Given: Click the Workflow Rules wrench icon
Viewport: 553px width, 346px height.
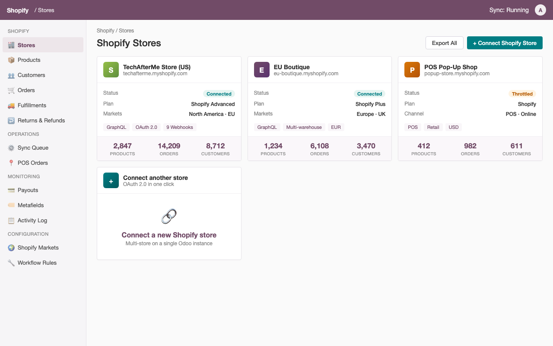Looking at the screenshot, I should click(11, 263).
